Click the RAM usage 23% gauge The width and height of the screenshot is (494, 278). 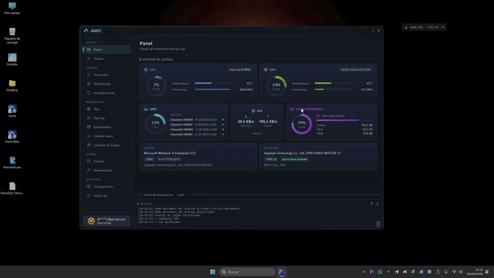[x=156, y=124]
